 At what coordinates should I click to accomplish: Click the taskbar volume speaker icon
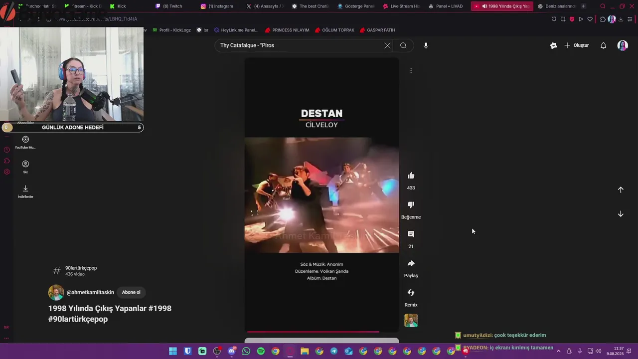(x=598, y=351)
